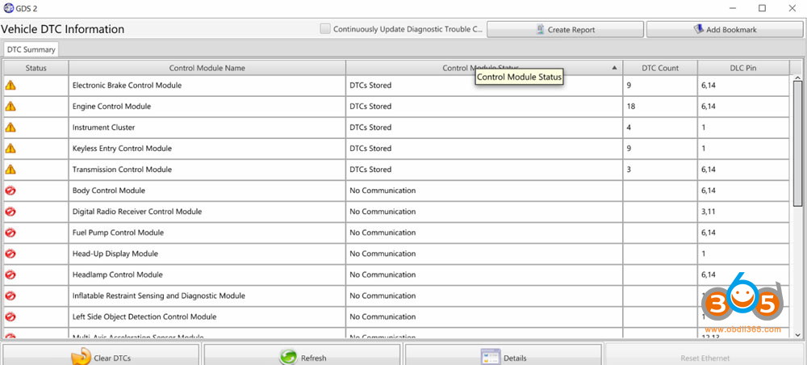Open the DTC Summary tab
This screenshot has height=365, width=807.
[x=29, y=49]
